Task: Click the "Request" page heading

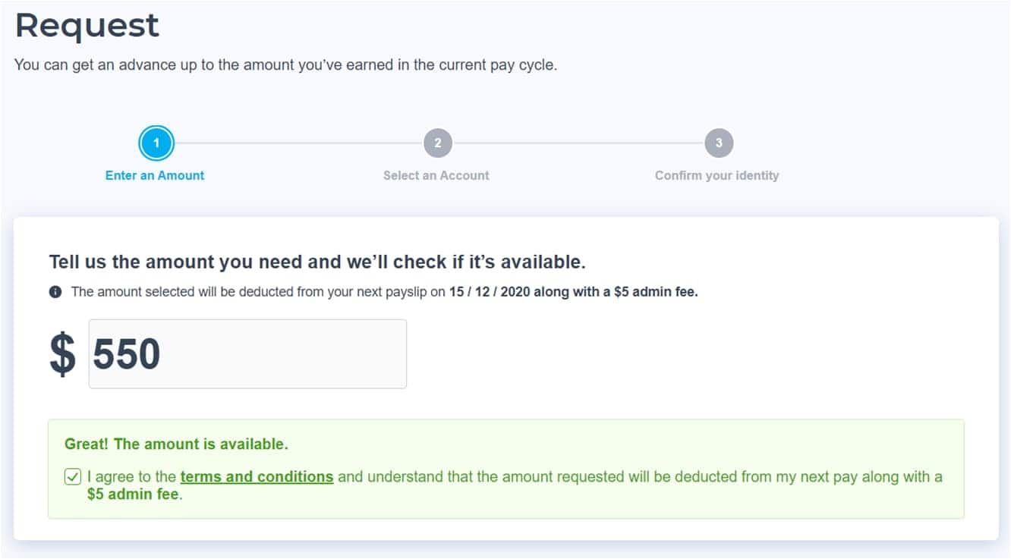Action: pyautogui.click(x=87, y=26)
